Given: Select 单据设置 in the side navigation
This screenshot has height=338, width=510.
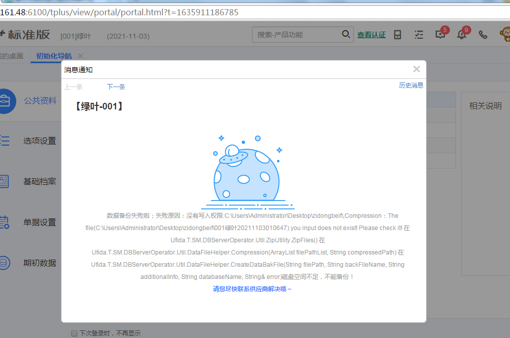Looking at the screenshot, I should point(40,222).
